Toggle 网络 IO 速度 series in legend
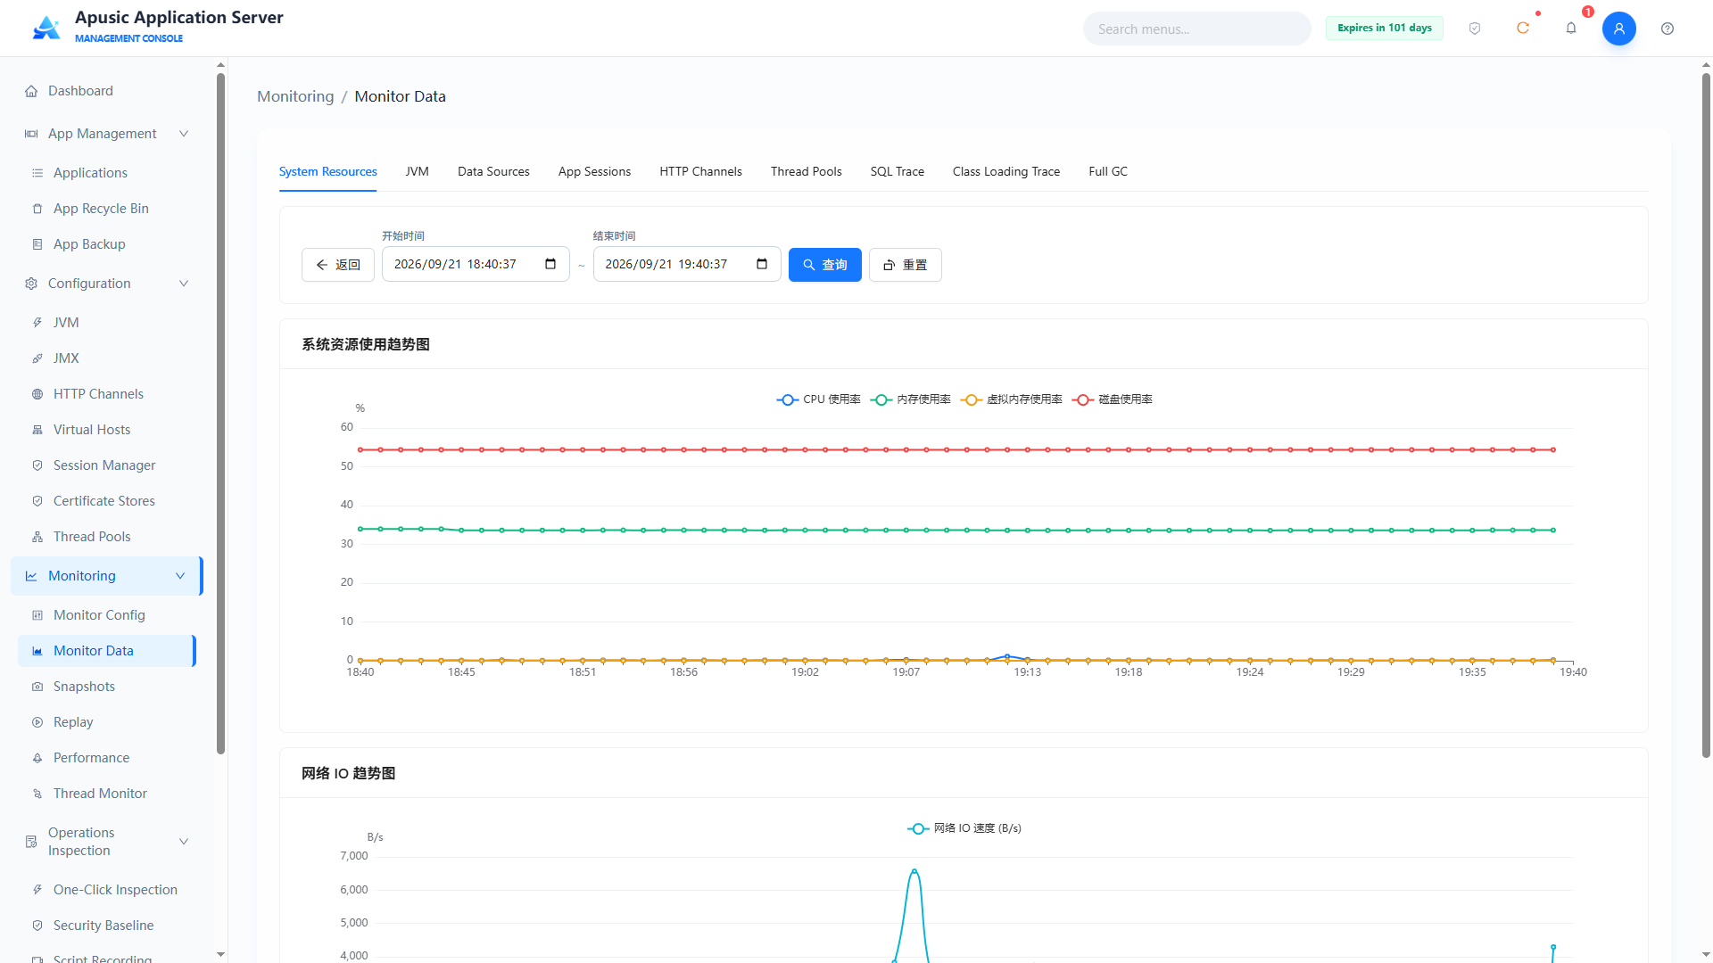This screenshot has height=963, width=1713. tap(964, 828)
